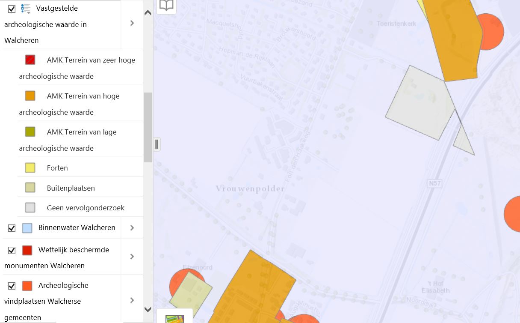Expand Binnenwater Walcheren layer chevron

[132, 228]
